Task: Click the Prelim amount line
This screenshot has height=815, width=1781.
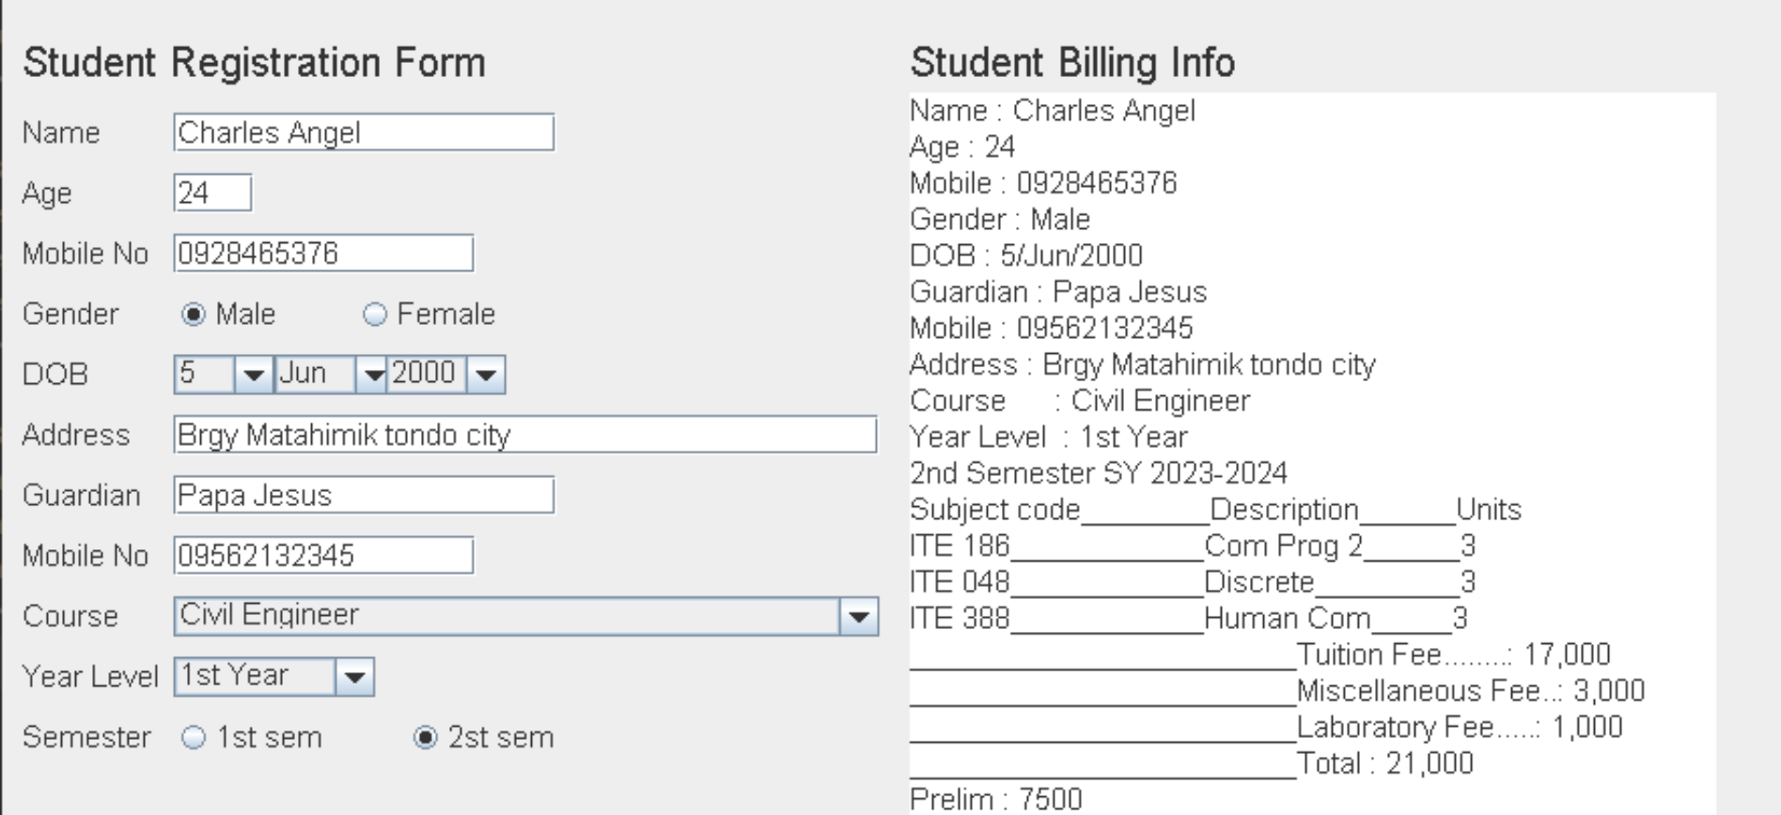Action: (x=996, y=799)
